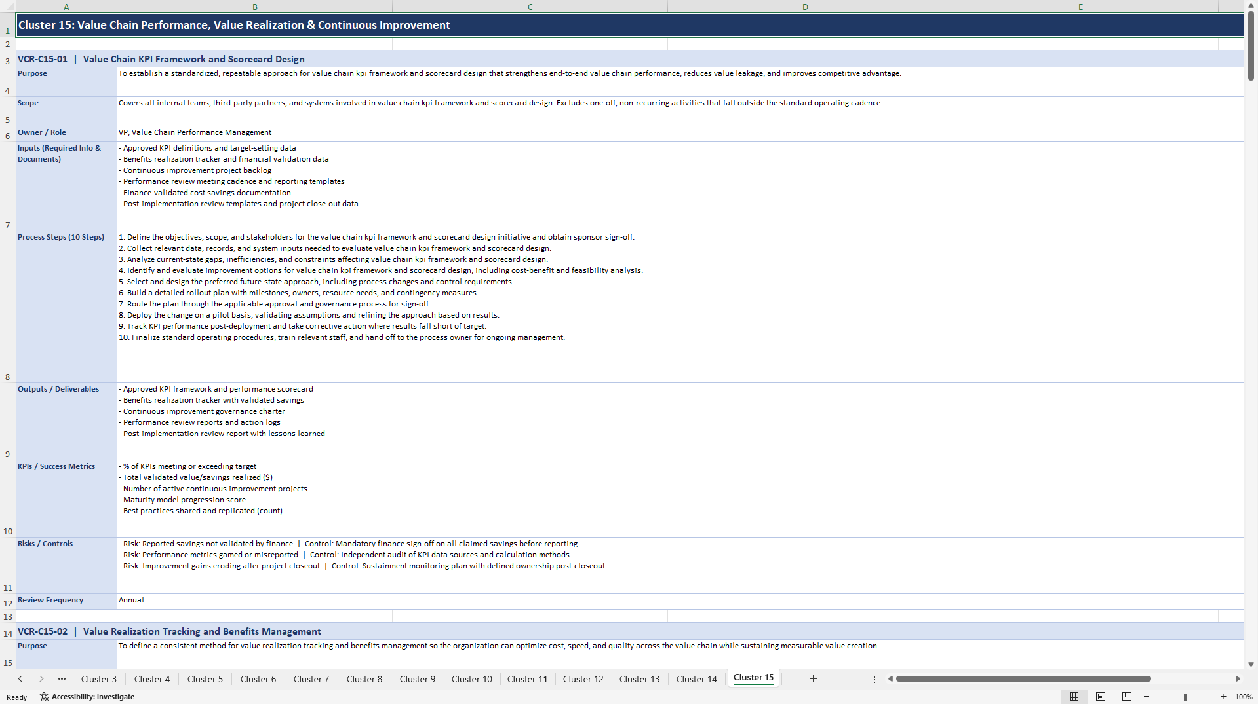Select the VCR-C15-01 section heading
1258x704 pixels.
(630, 59)
